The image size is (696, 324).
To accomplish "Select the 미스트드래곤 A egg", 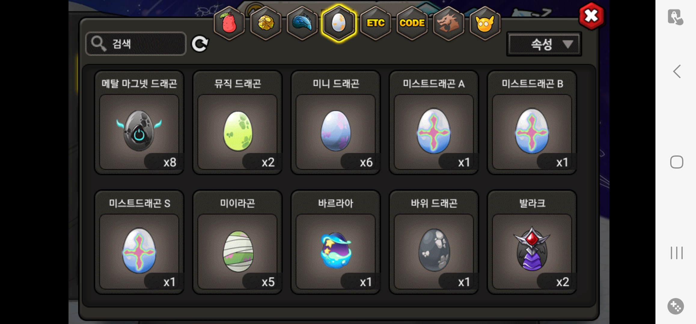I will 434,122.
